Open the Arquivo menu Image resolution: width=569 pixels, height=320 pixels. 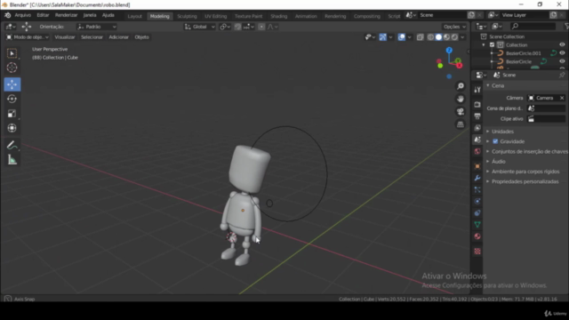(x=23, y=15)
